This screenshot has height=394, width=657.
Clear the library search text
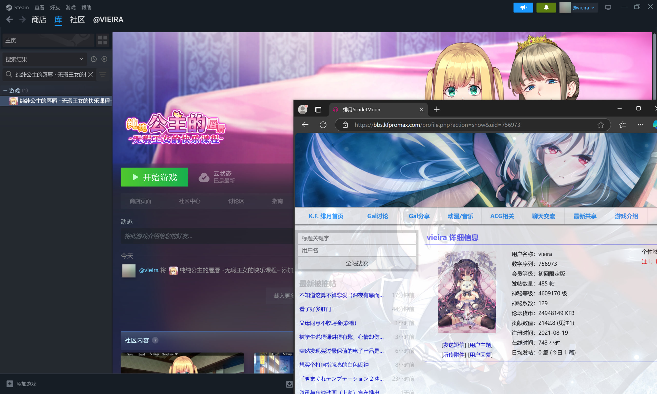pos(91,75)
